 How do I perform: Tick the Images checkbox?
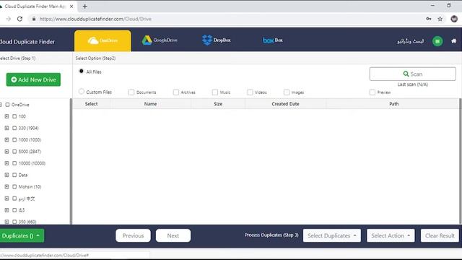pyautogui.click(x=287, y=92)
